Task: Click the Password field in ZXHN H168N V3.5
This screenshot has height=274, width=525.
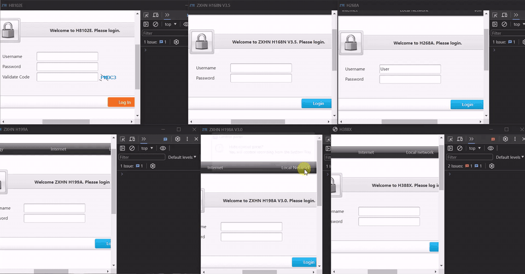Action: point(261,78)
